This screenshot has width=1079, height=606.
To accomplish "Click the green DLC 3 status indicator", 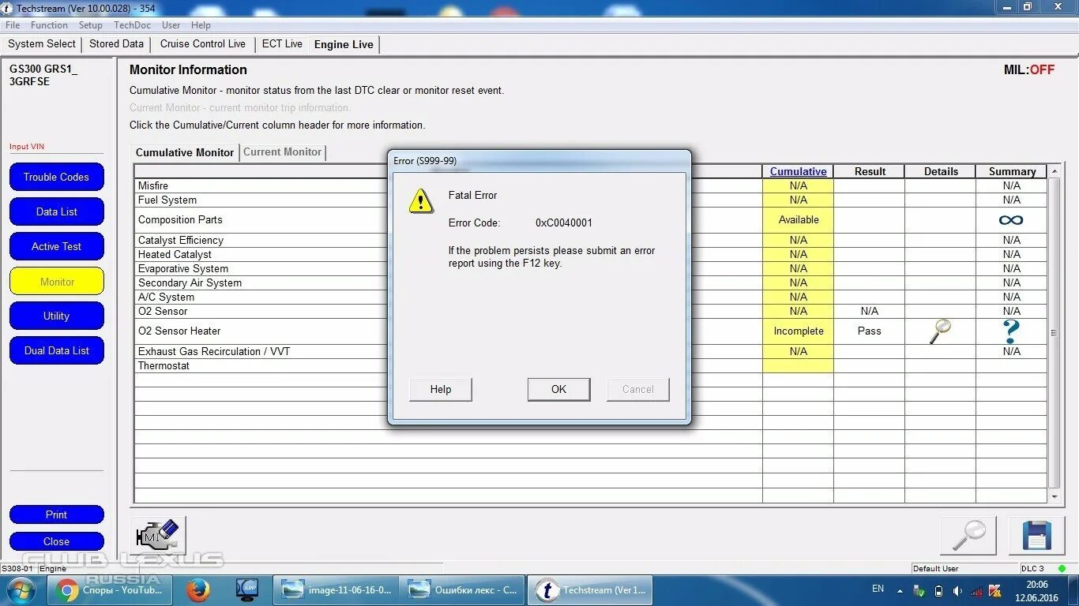I will pyautogui.click(x=1062, y=568).
